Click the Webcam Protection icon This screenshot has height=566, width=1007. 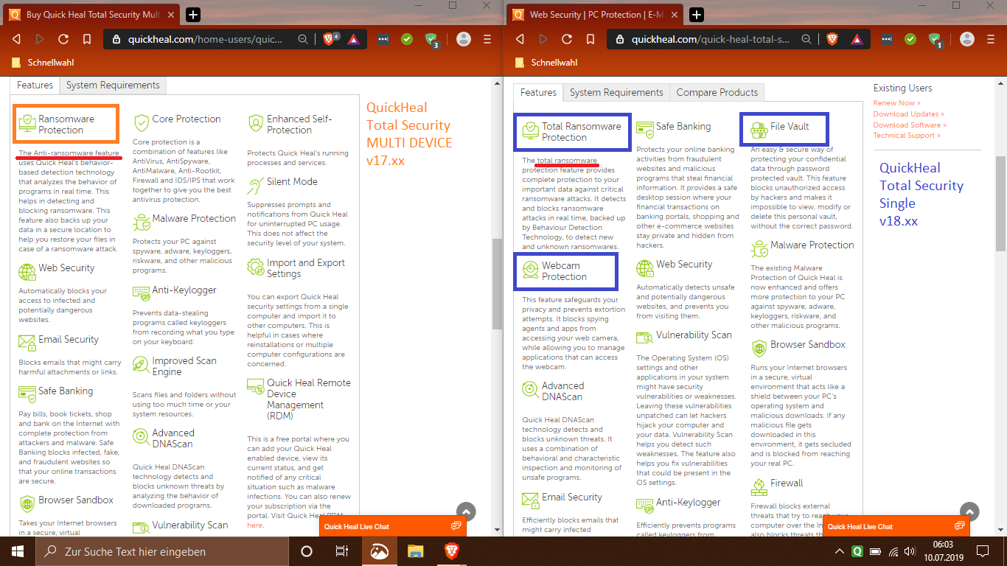pos(530,270)
